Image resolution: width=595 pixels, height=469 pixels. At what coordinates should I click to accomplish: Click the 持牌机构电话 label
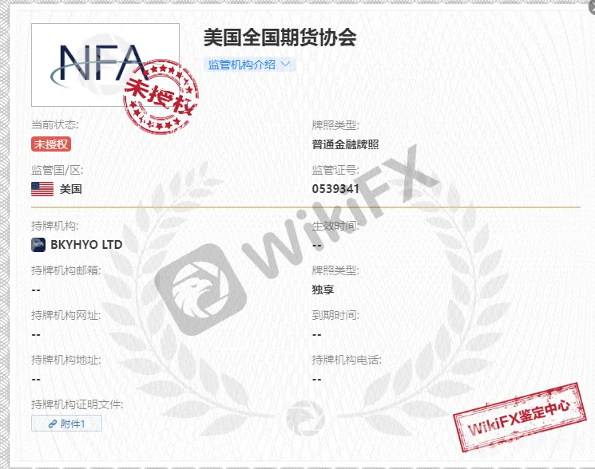[x=347, y=360]
